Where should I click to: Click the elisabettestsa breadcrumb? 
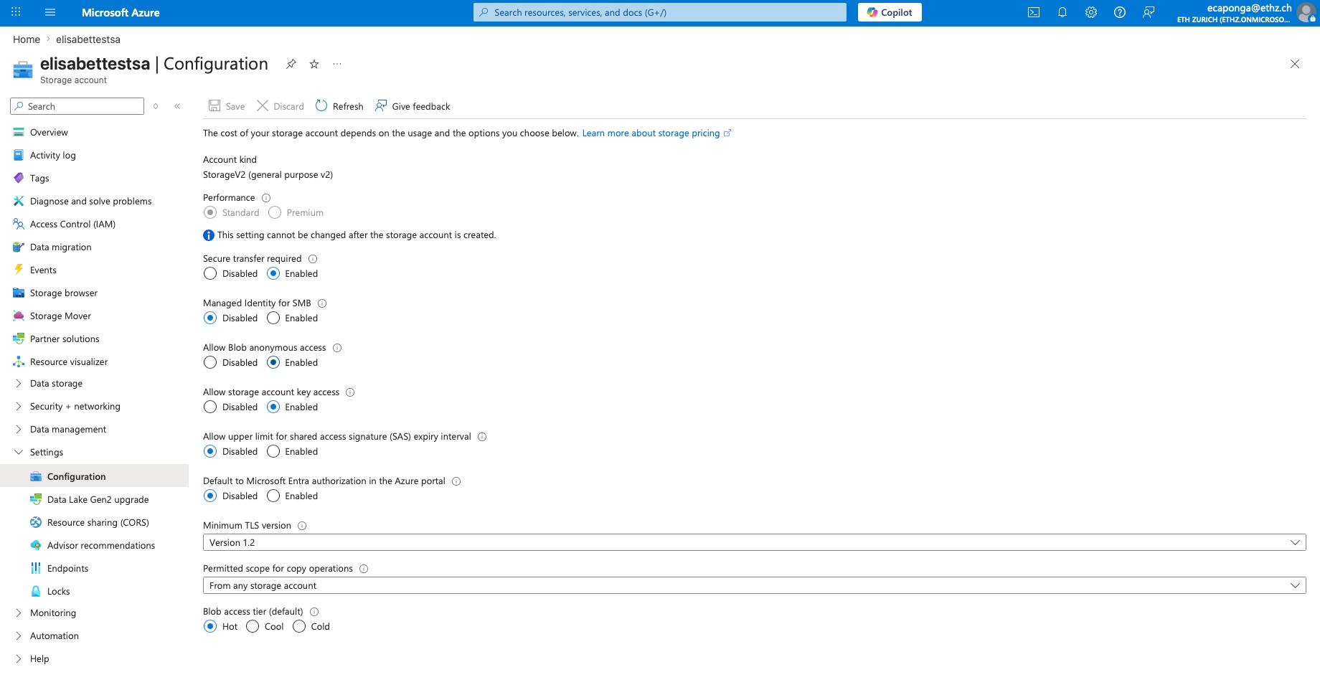88,39
